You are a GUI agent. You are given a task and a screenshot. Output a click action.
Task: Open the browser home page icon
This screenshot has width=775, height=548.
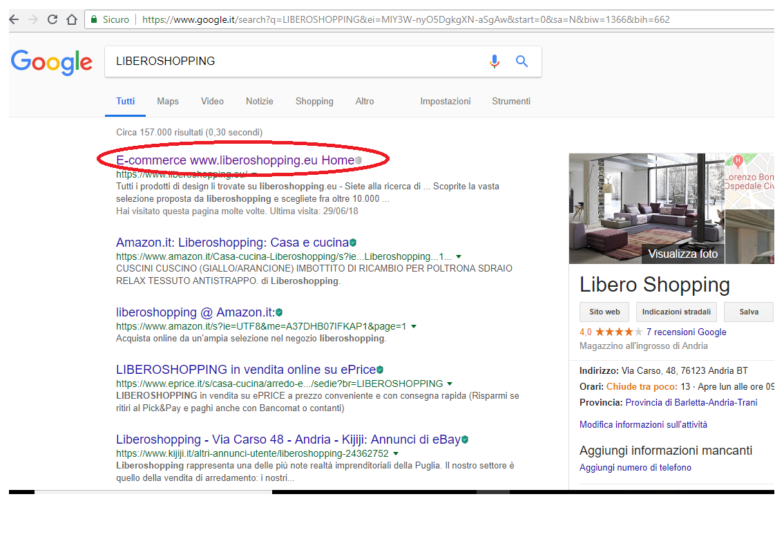(72, 19)
